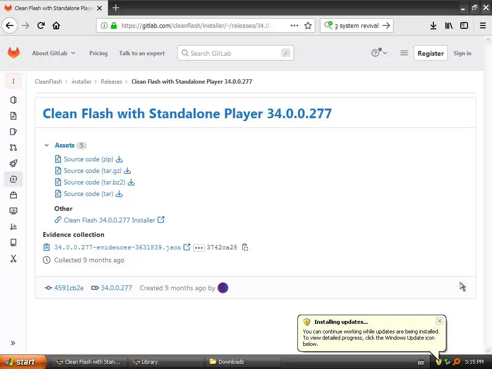Viewport: 492px width, 369px height.
Task: Select the Clean Flash browser tab
Action: (x=54, y=8)
